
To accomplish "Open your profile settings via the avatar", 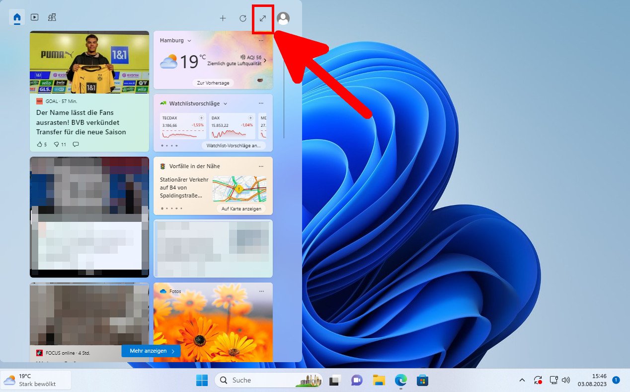I will coord(283,18).
